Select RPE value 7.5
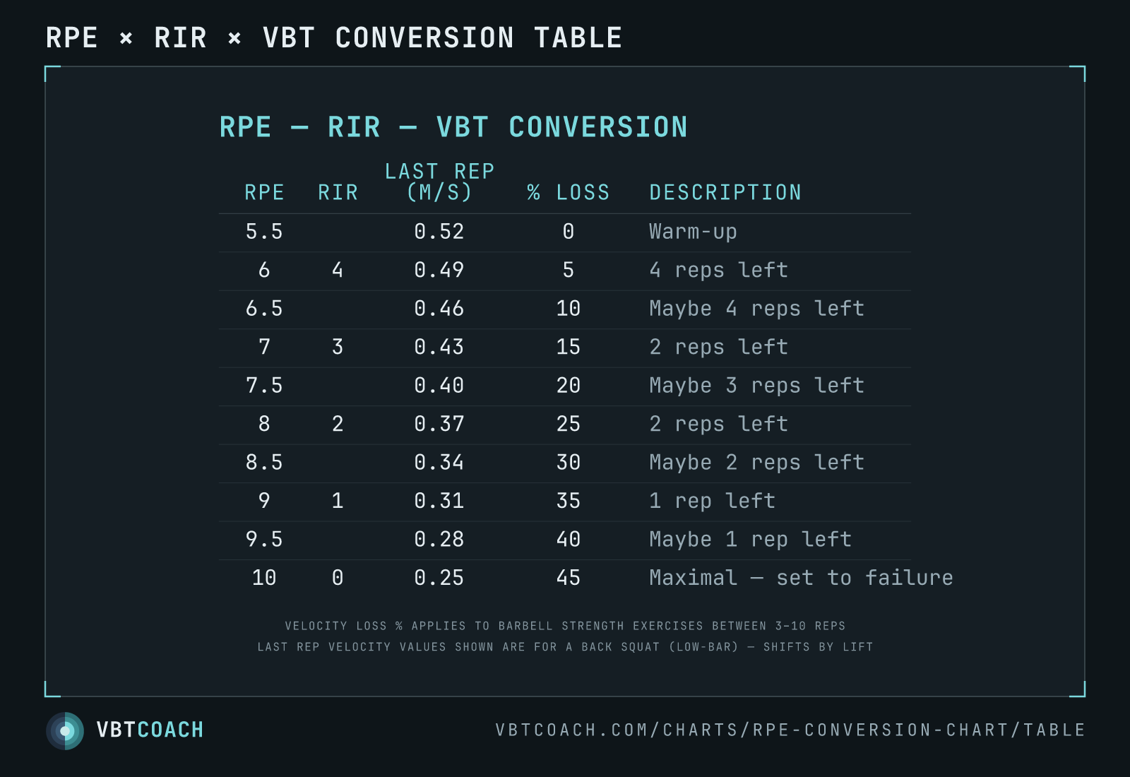Image resolution: width=1130 pixels, height=777 pixels. point(264,386)
